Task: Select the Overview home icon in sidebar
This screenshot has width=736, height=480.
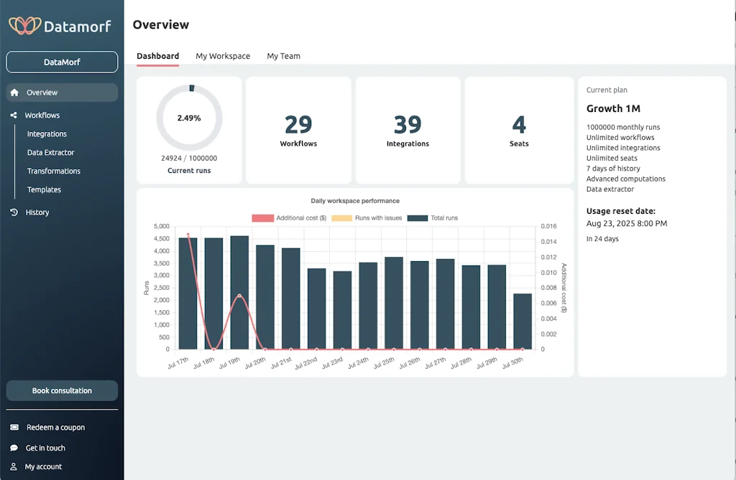Action: pyautogui.click(x=15, y=93)
